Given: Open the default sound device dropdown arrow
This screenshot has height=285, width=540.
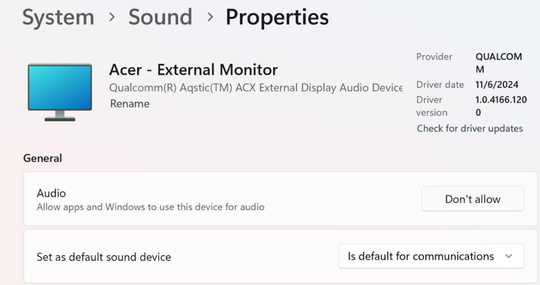Looking at the screenshot, I should pyautogui.click(x=509, y=256).
